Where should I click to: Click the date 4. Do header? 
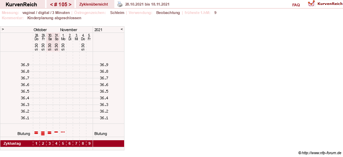[x=83, y=37]
